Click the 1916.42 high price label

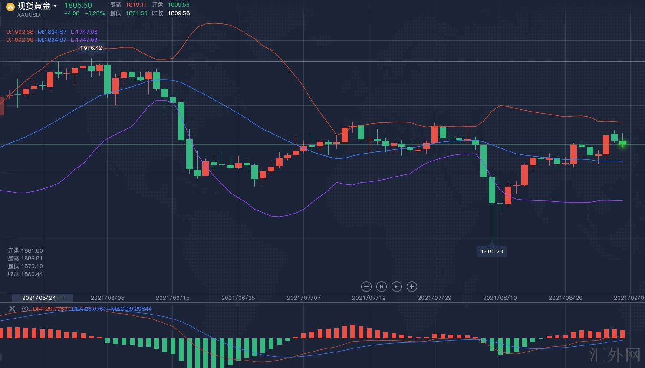(x=91, y=48)
